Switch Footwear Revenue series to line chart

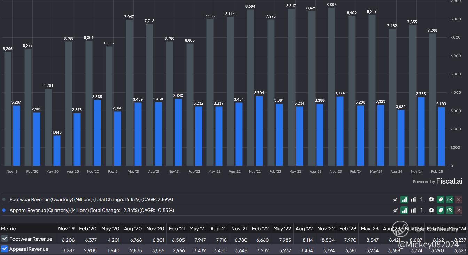(x=395, y=199)
